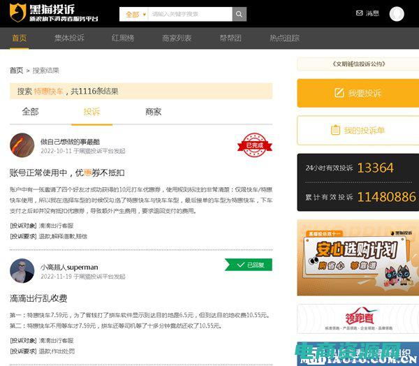419x366 pixels.
Task: Click the 我的投诉单 button
Action: pos(358,131)
